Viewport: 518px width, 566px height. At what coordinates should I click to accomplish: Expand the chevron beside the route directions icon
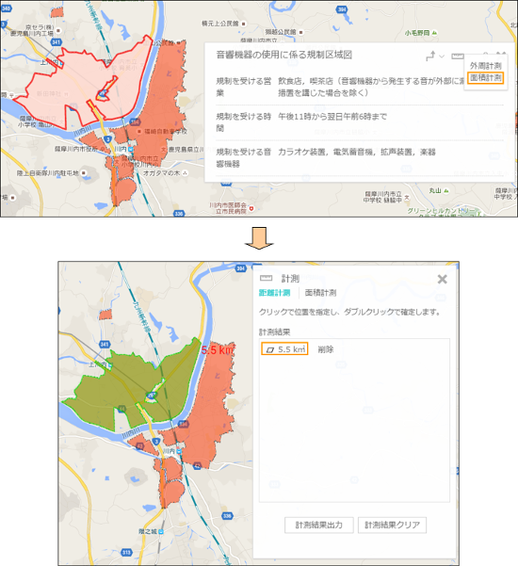[x=442, y=57]
